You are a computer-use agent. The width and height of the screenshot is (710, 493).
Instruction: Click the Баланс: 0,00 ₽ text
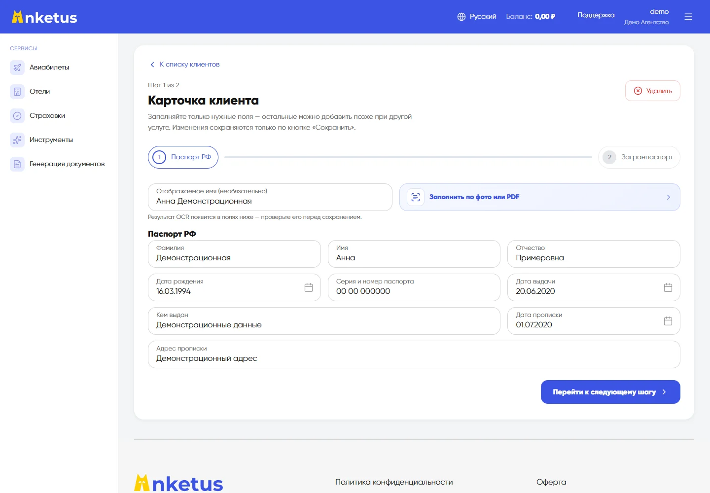[x=531, y=17]
